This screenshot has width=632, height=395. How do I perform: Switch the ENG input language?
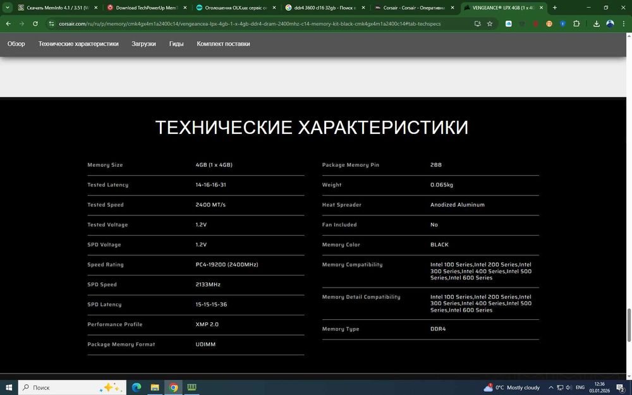click(x=580, y=387)
